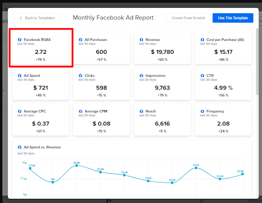Click the 27.6K chart data point
This screenshot has width=262, height=203.
tap(30, 168)
